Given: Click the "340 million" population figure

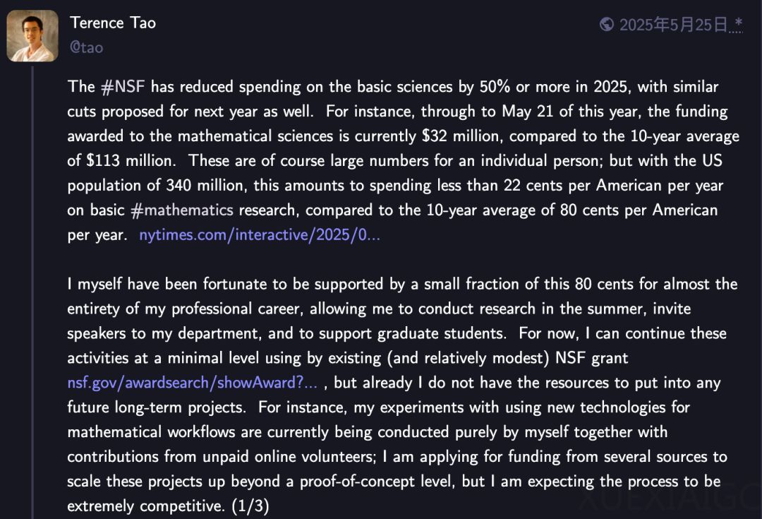Looking at the screenshot, I should [205, 185].
